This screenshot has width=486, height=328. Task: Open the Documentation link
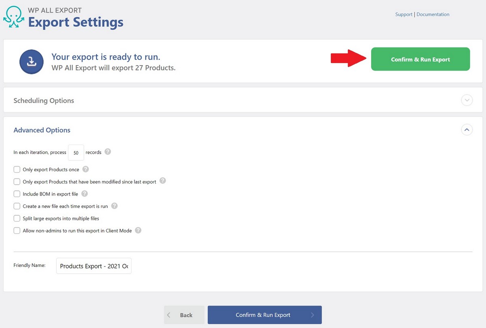(433, 14)
